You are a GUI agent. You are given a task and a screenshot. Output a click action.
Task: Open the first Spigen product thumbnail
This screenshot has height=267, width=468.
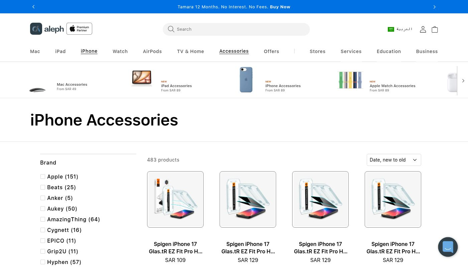(x=175, y=199)
